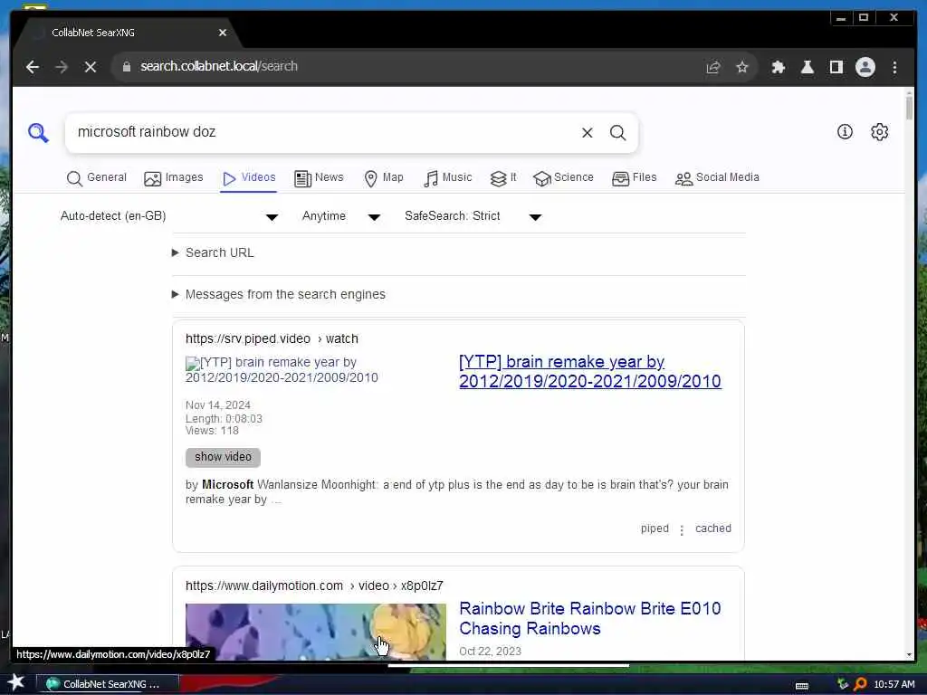927x695 pixels.
Task: Click the 10:57 AM clock
Action: tap(894, 684)
